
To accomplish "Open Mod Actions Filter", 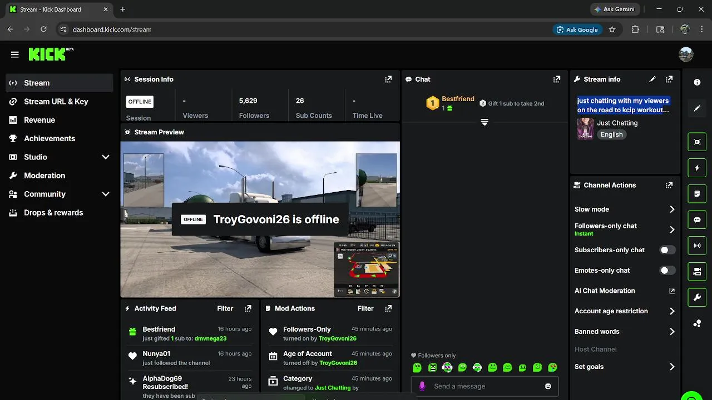I will click(x=365, y=308).
